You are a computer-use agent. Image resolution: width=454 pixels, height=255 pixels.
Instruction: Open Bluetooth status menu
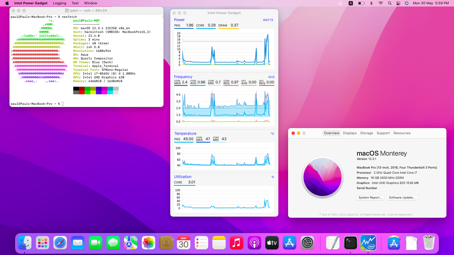click(371, 3)
